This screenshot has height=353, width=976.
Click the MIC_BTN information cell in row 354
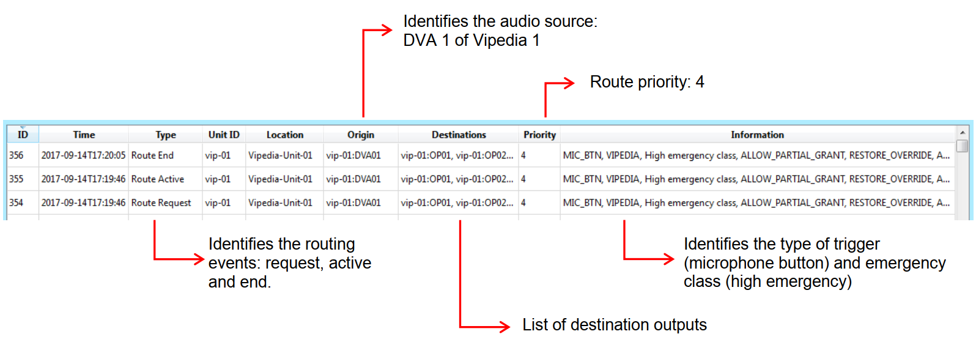point(756,203)
